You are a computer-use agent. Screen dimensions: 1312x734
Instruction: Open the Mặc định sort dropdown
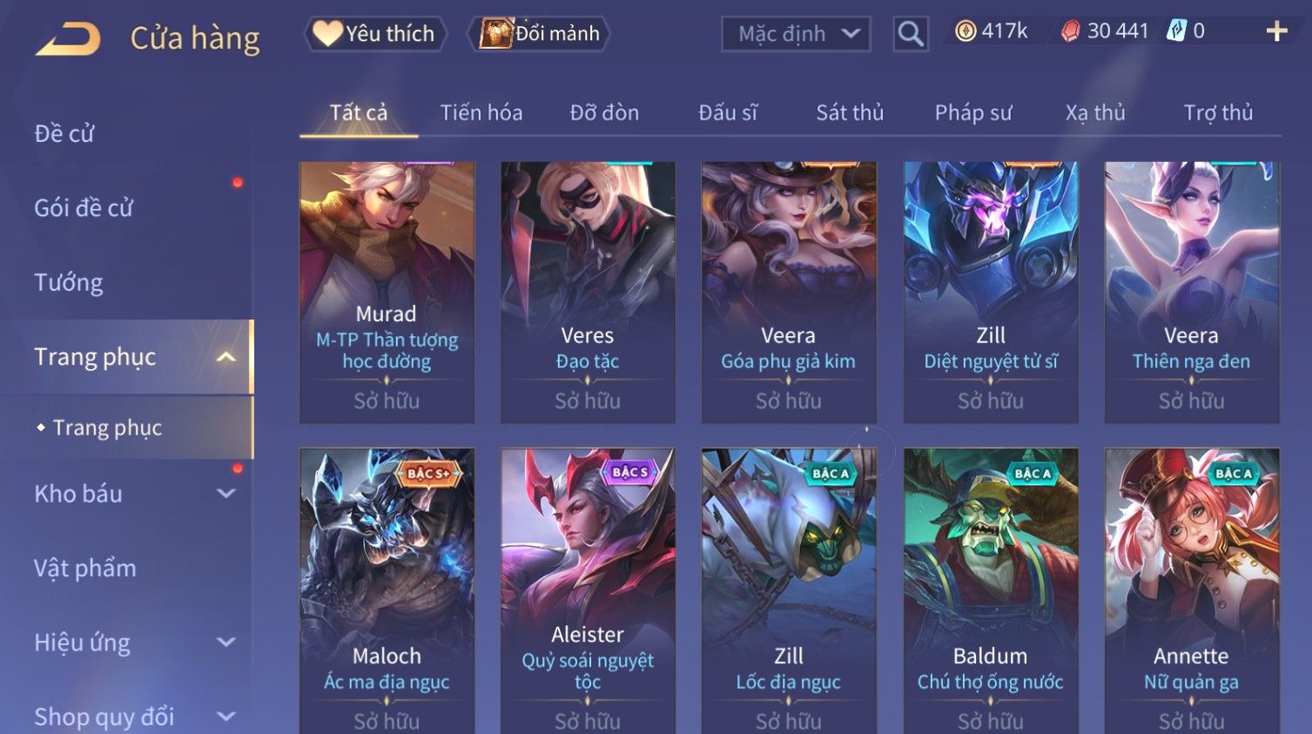(x=796, y=34)
